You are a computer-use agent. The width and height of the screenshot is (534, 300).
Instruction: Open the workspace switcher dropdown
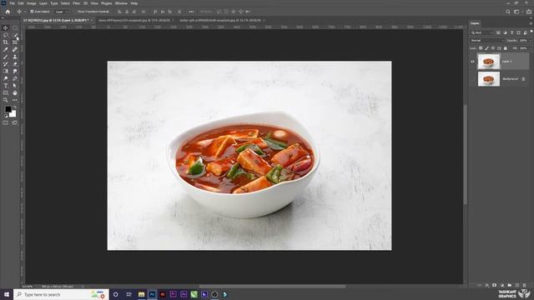(517, 12)
